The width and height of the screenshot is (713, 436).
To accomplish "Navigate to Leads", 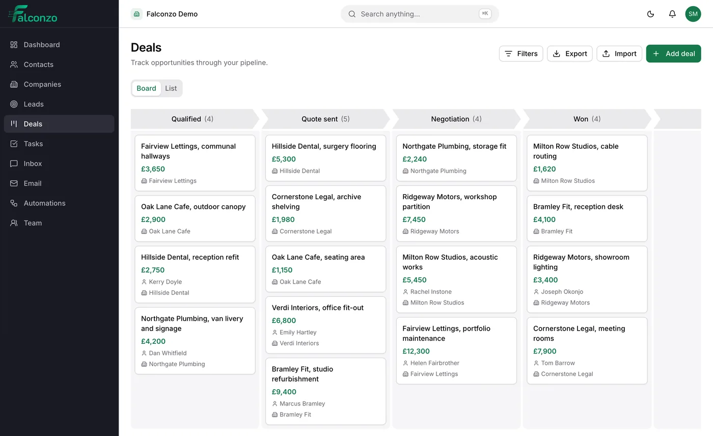I will tap(59, 104).
